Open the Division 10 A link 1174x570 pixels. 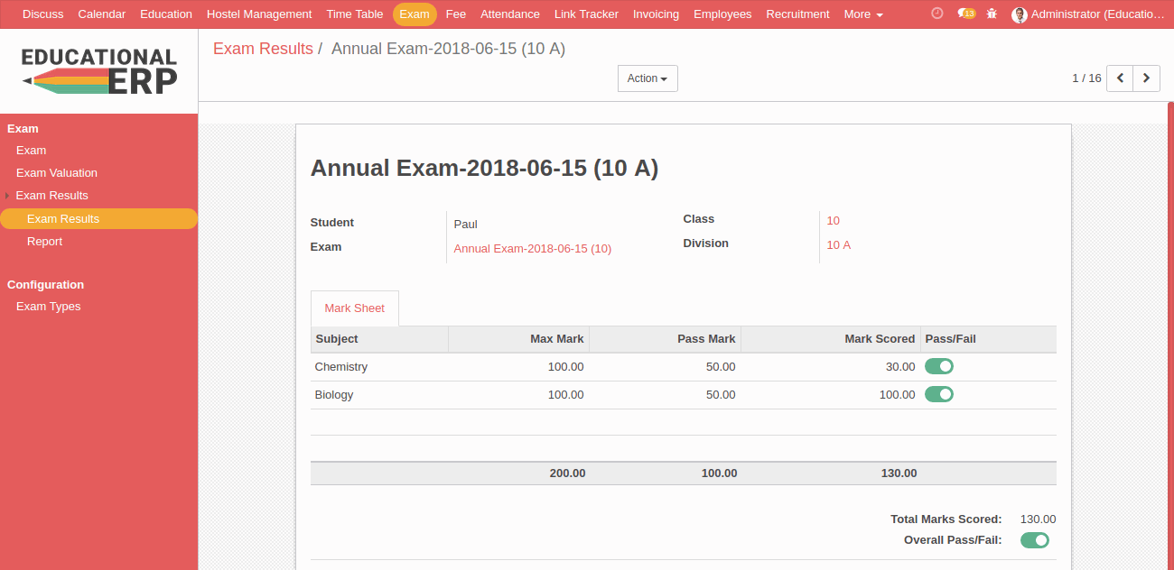coord(838,245)
